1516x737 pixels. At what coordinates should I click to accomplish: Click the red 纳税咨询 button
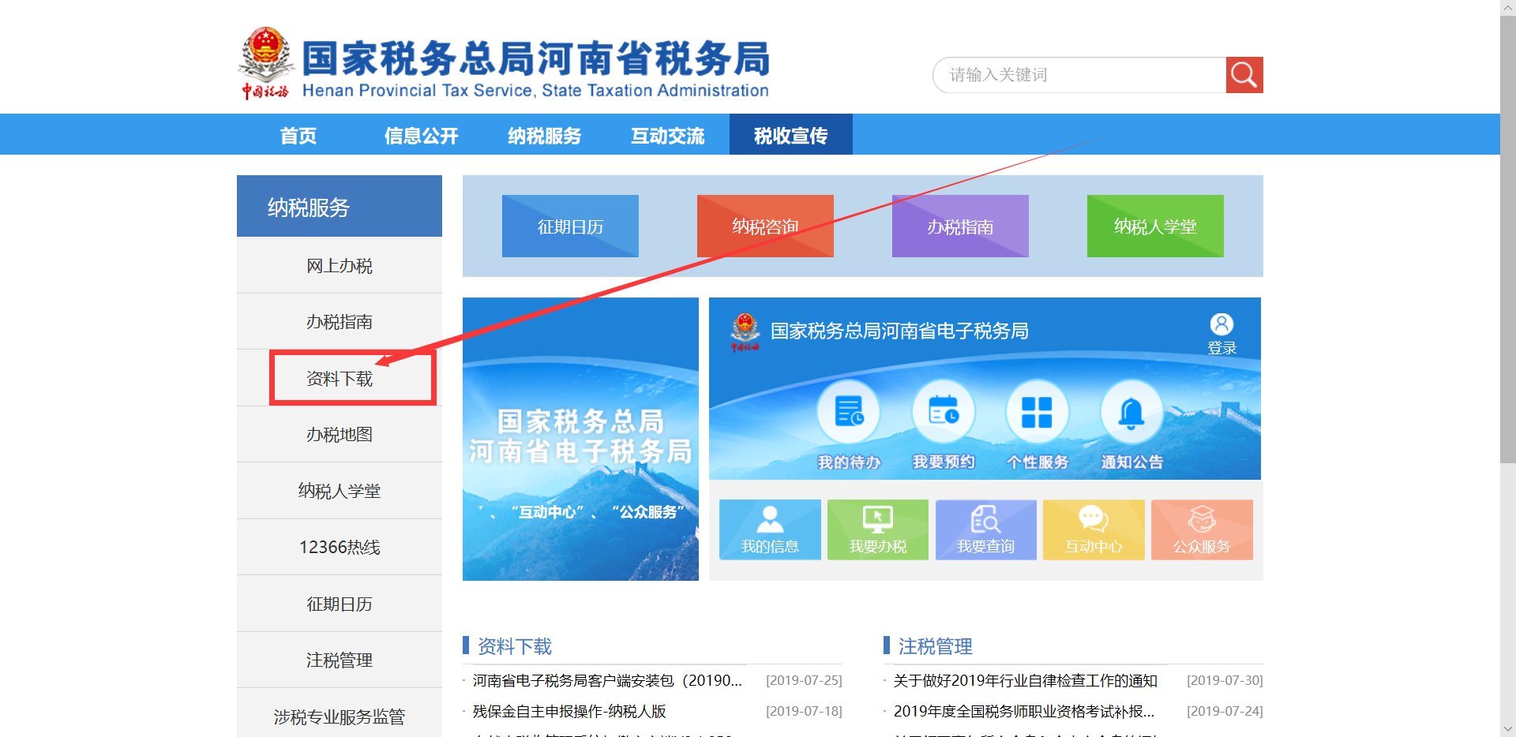click(764, 226)
